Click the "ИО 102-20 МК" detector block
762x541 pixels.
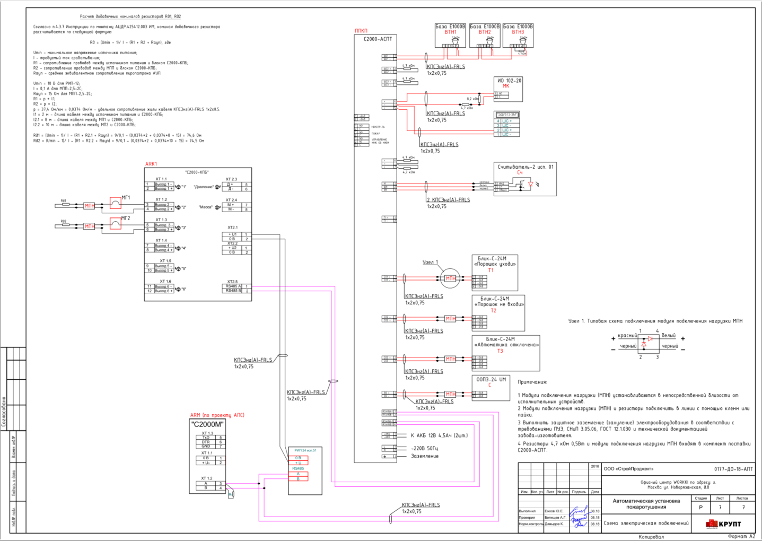tap(509, 89)
